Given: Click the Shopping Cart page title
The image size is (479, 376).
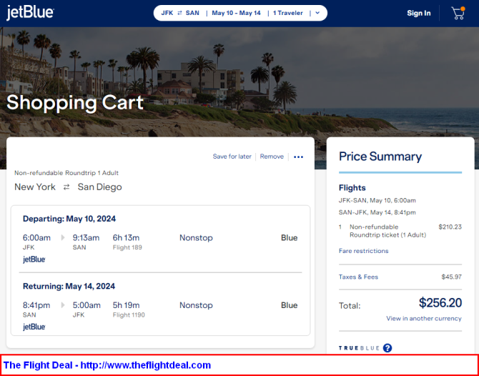Looking at the screenshot, I should coord(75,102).
